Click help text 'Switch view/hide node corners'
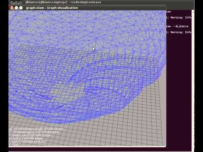This screenshot has width=203, height=152. 32,135
